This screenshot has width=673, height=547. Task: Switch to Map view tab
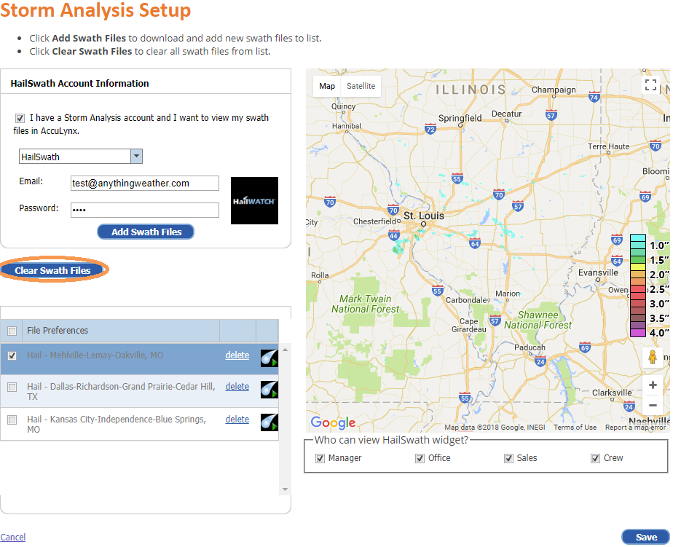(x=327, y=86)
